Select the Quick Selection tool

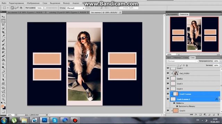click(x=3, y=29)
